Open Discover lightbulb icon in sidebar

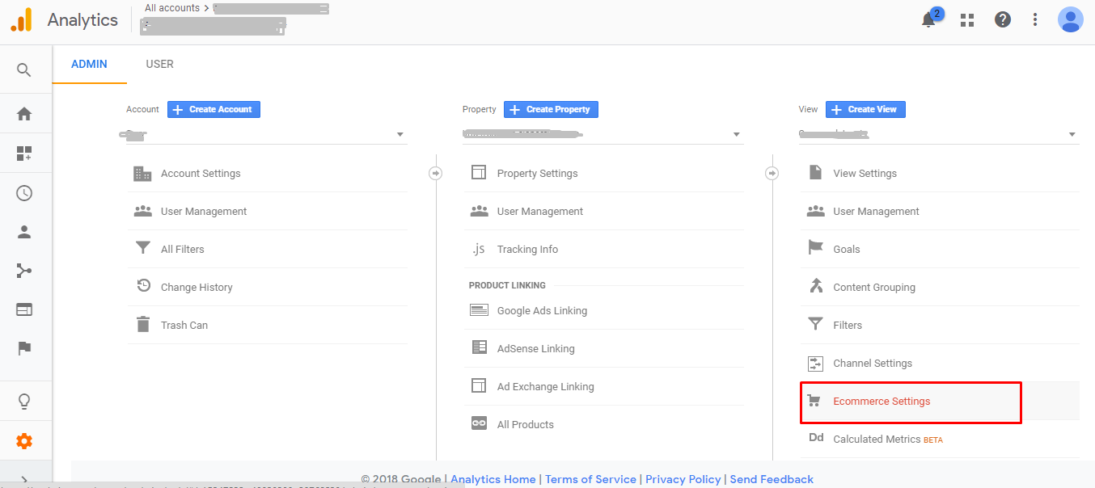point(24,402)
